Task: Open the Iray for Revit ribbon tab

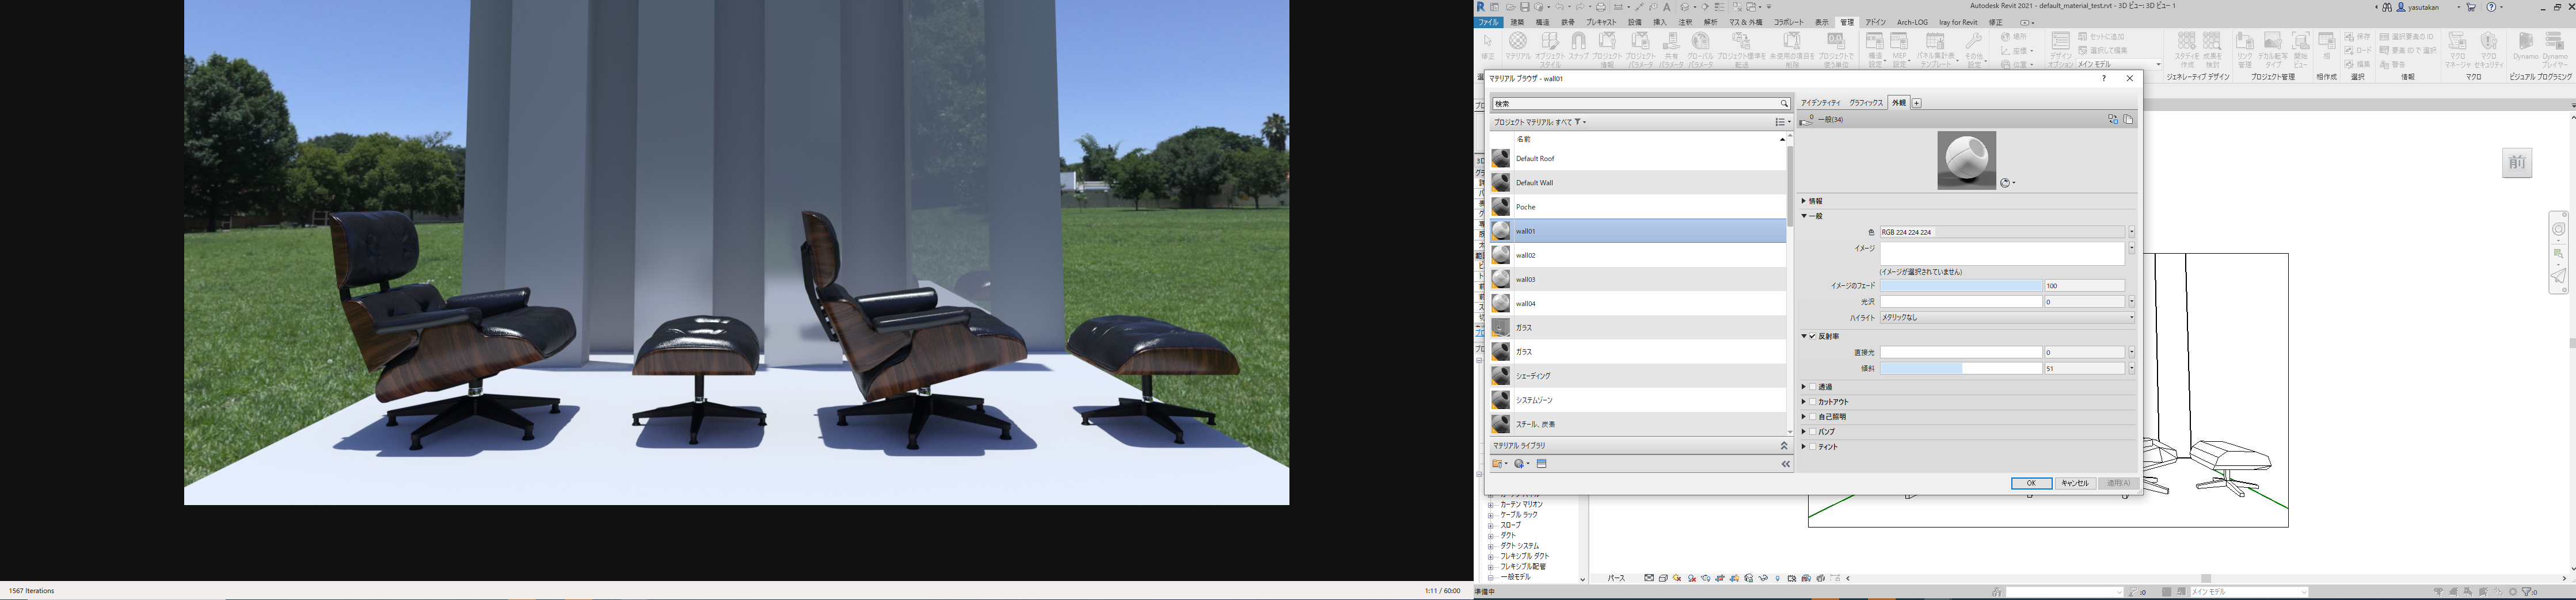Action: pos(1958,22)
